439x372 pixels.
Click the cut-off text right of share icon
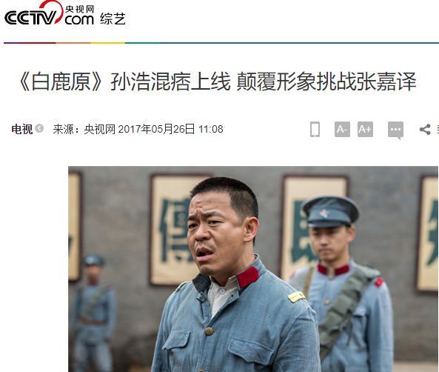(x=437, y=129)
